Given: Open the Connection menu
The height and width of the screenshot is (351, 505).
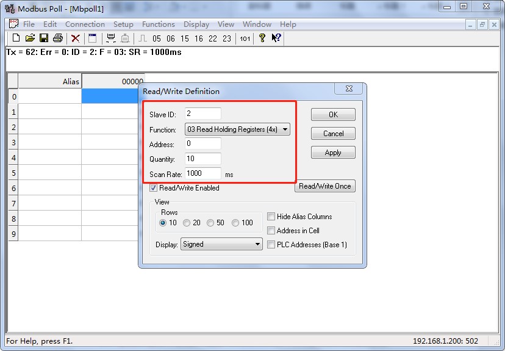Looking at the screenshot, I should 85,24.
